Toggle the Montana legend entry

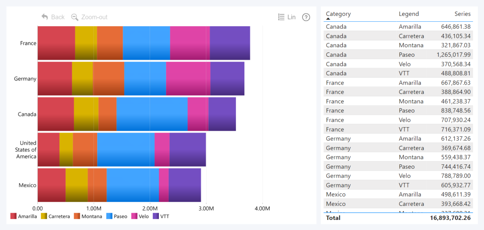[x=88, y=216]
